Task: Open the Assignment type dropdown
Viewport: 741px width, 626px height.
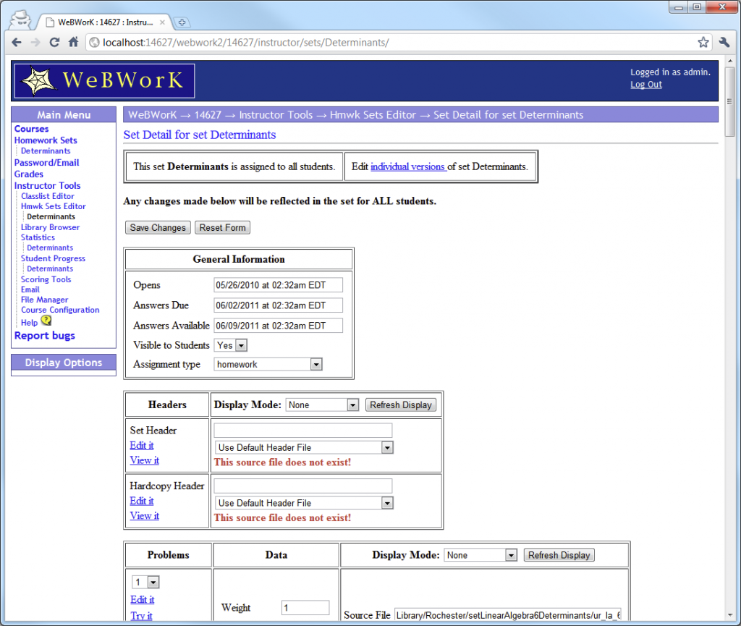Action: pos(316,364)
